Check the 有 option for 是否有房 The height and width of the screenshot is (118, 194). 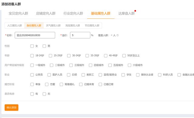tap(32, 94)
